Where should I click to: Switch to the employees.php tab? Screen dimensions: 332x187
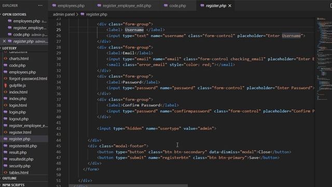click(68, 6)
